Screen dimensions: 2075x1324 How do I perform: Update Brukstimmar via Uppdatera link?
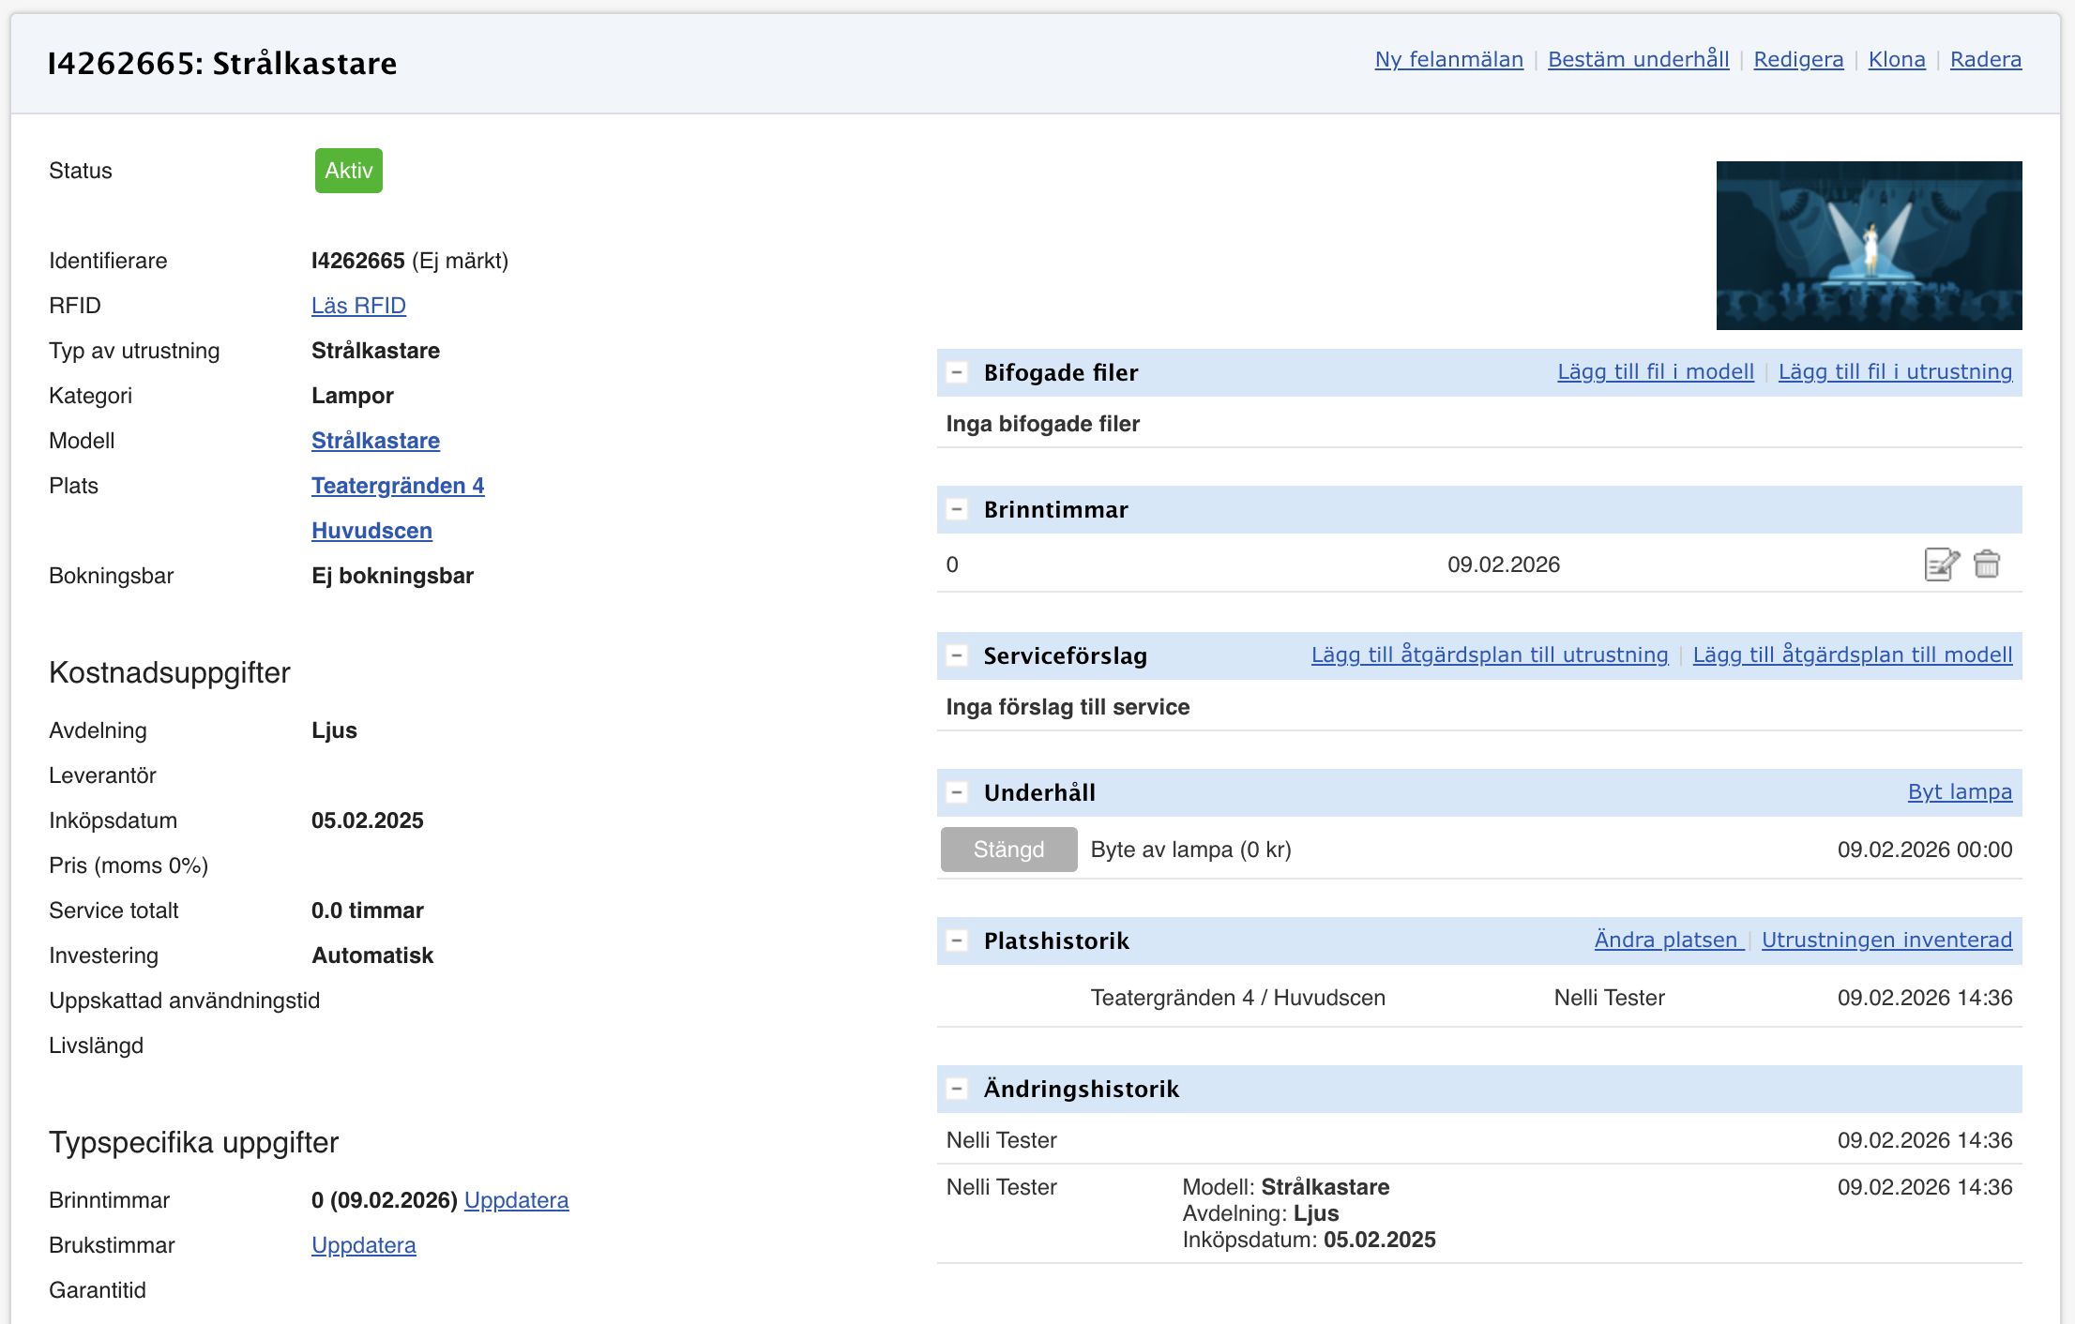[x=364, y=1245]
